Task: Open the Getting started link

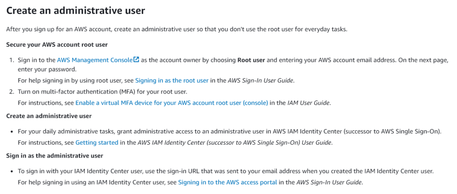Action: pos(97,143)
